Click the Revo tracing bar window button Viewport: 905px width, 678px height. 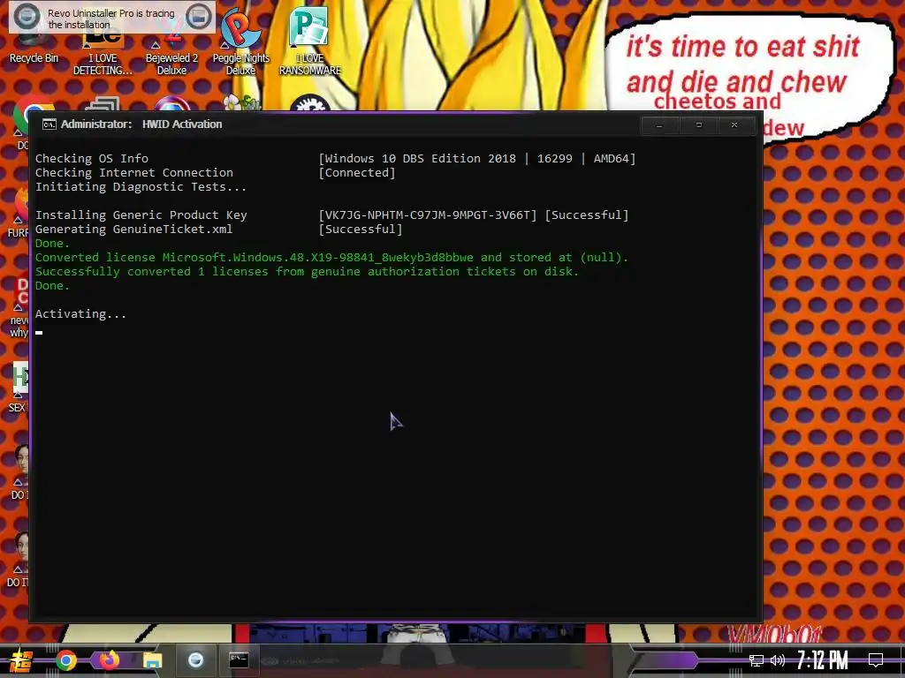click(x=199, y=17)
